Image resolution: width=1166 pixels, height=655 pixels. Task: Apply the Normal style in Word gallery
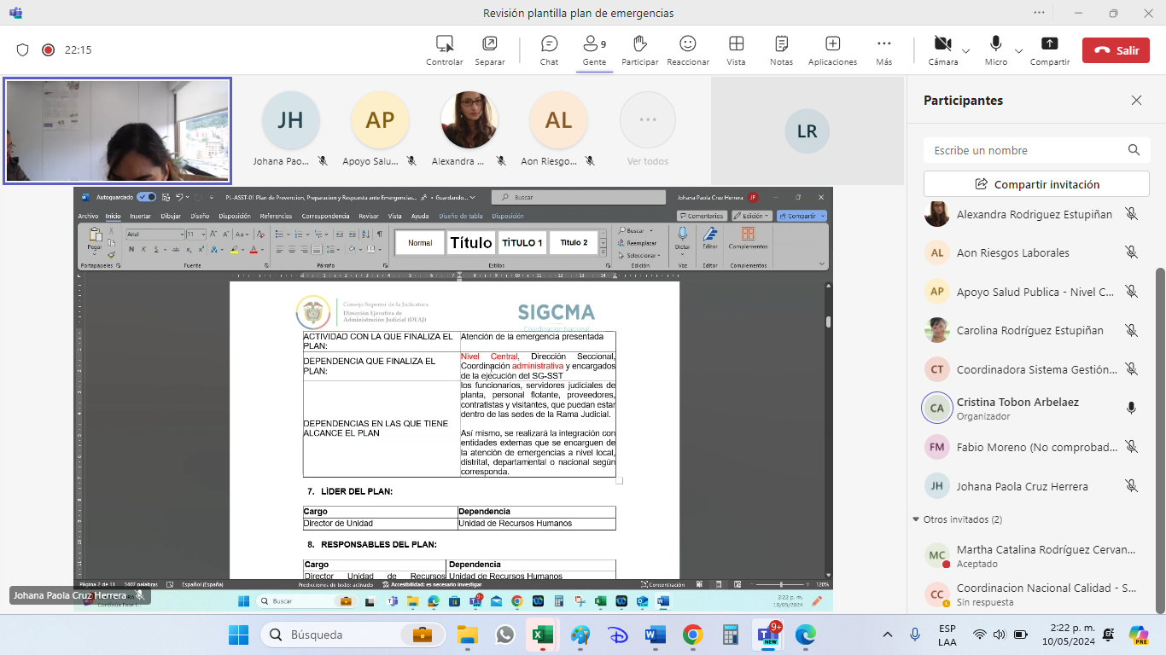tap(420, 243)
